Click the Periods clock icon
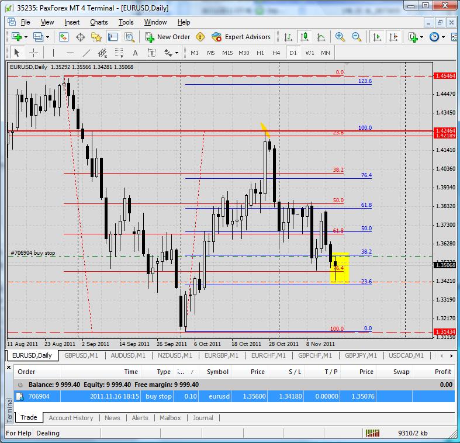This screenshot has width=460, height=443. click(434, 37)
